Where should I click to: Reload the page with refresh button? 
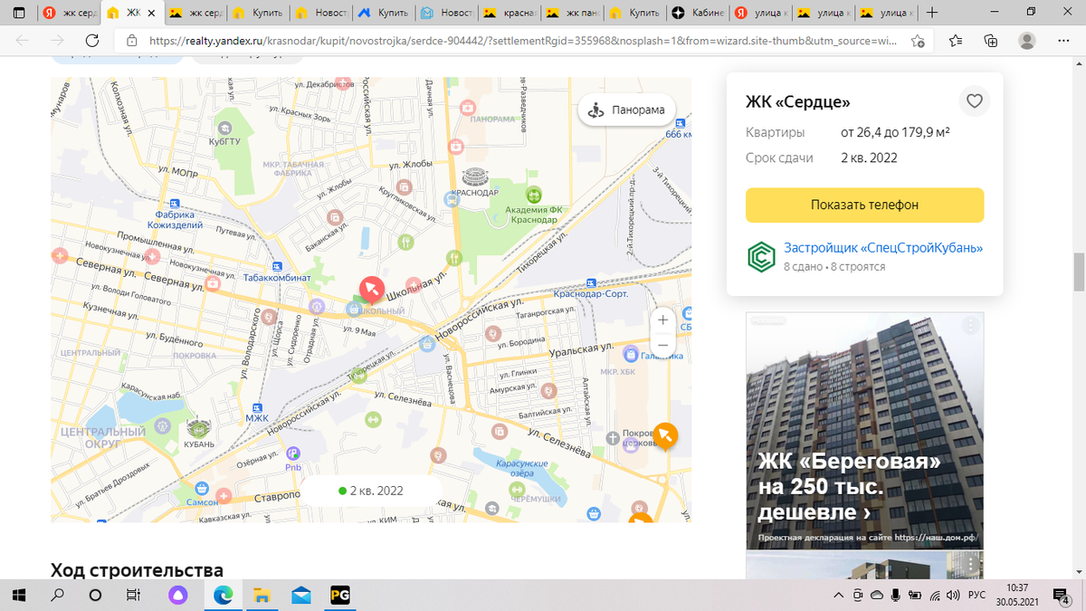point(91,41)
